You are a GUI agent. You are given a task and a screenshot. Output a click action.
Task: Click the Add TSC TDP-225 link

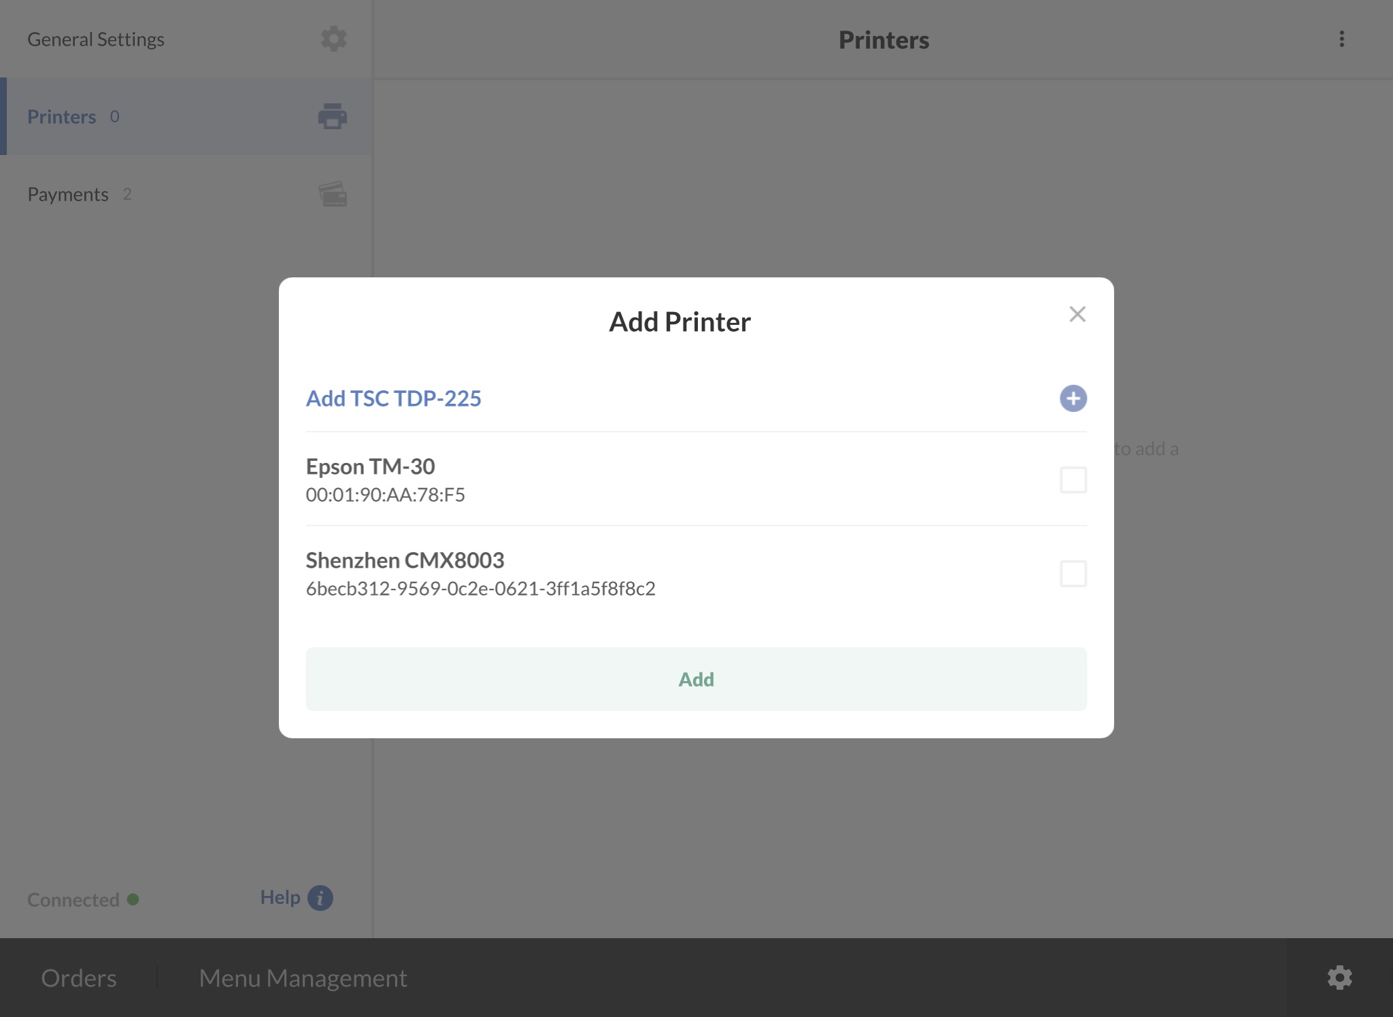pos(393,398)
